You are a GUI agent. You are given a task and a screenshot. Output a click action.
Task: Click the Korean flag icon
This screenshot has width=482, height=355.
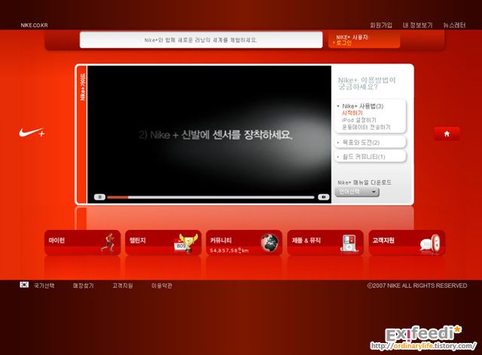(24, 285)
